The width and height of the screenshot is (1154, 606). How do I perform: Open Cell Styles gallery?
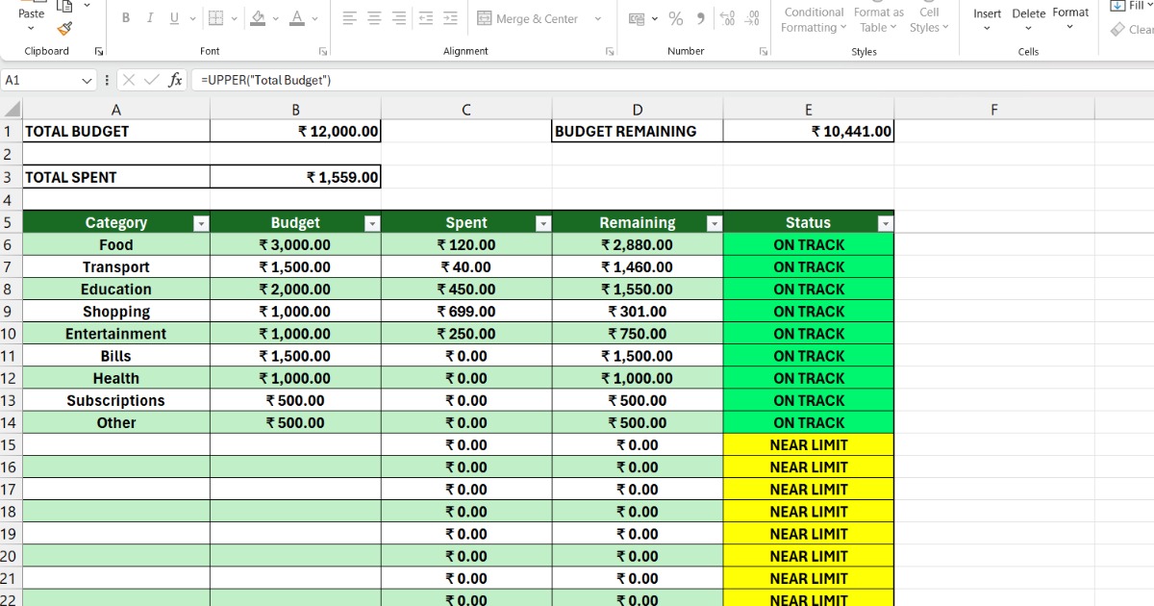(929, 19)
